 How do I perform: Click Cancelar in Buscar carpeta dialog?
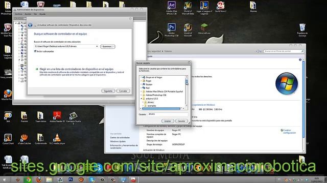181,121
